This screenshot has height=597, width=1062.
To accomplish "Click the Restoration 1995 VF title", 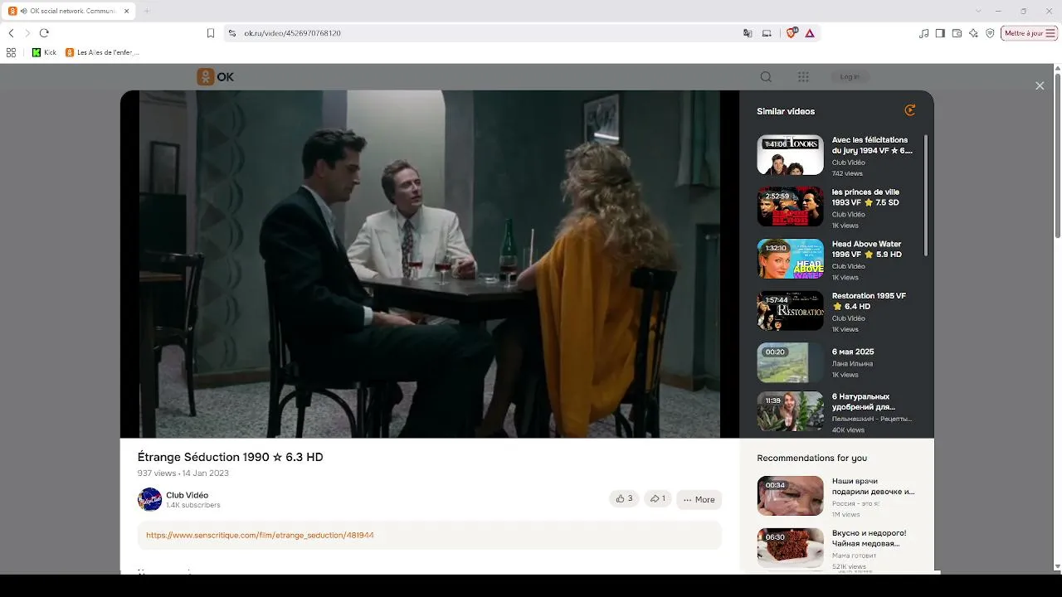I will (869, 301).
